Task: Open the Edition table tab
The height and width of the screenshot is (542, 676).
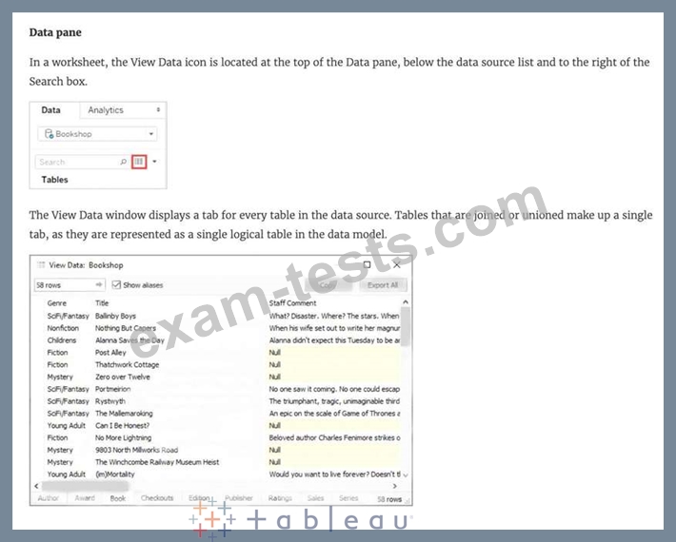Action: coord(199,498)
